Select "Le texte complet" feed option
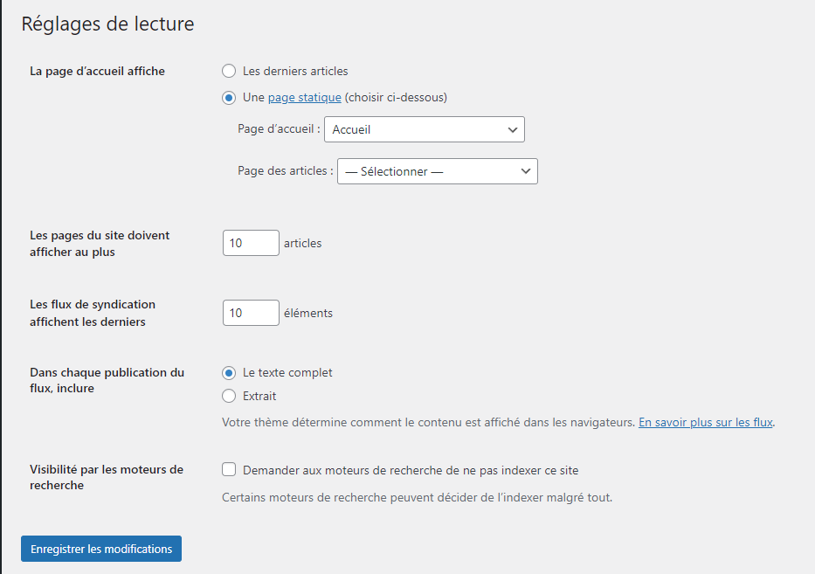 228,372
